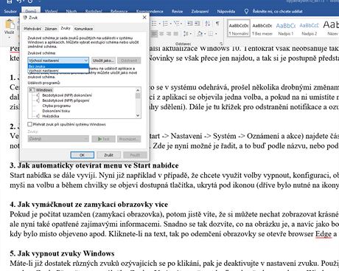Click up arrow of events list scrollbar
The height and width of the screenshot is (271, 339).
(138, 90)
